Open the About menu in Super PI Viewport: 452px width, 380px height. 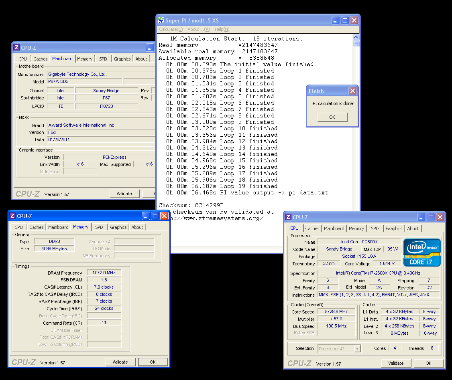[x=199, y=29]
